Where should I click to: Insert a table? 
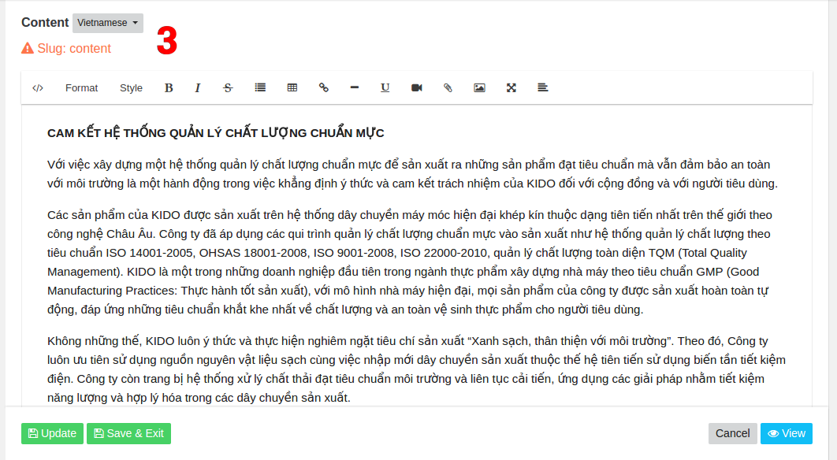coord(292,88)
